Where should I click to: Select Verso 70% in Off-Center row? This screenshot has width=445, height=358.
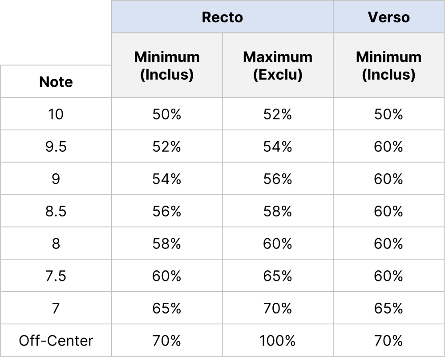coord(388,341)
